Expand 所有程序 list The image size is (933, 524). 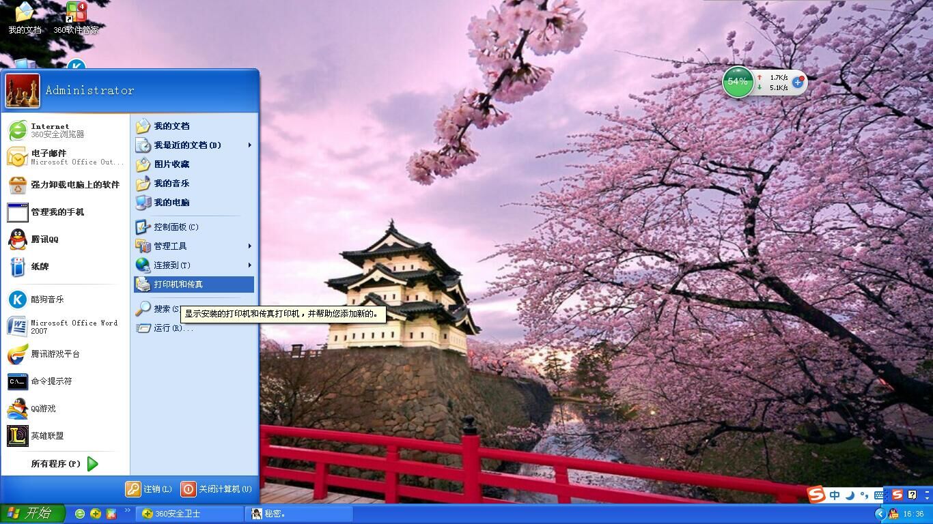coord(66,464)
